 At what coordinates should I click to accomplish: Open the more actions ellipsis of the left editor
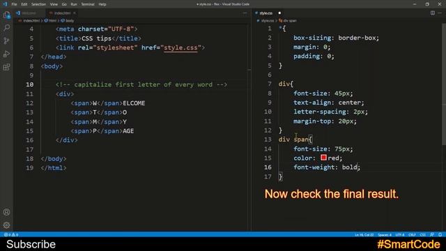tap(245, 13)
